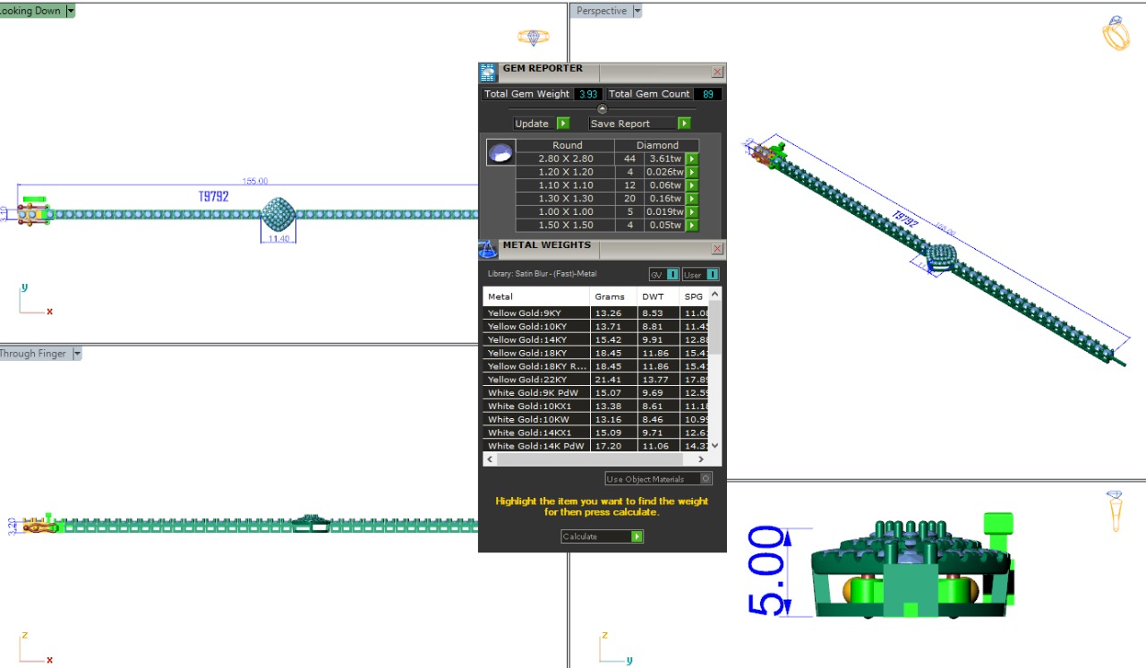Click the Gem Reporter panel icon
Viewport: 1146px width, 668px height.
487,73
